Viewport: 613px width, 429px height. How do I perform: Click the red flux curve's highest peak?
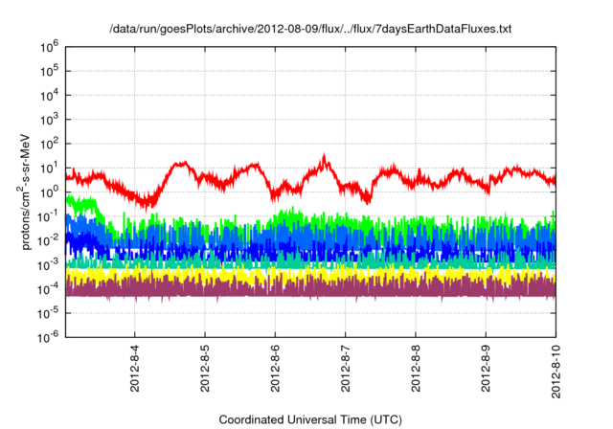(324, 156)
